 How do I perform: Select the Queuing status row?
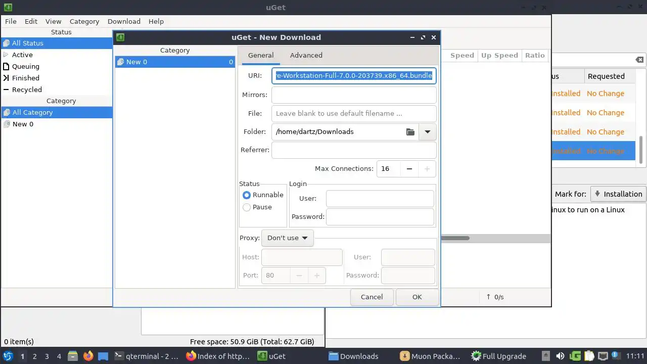click(57, 66)
